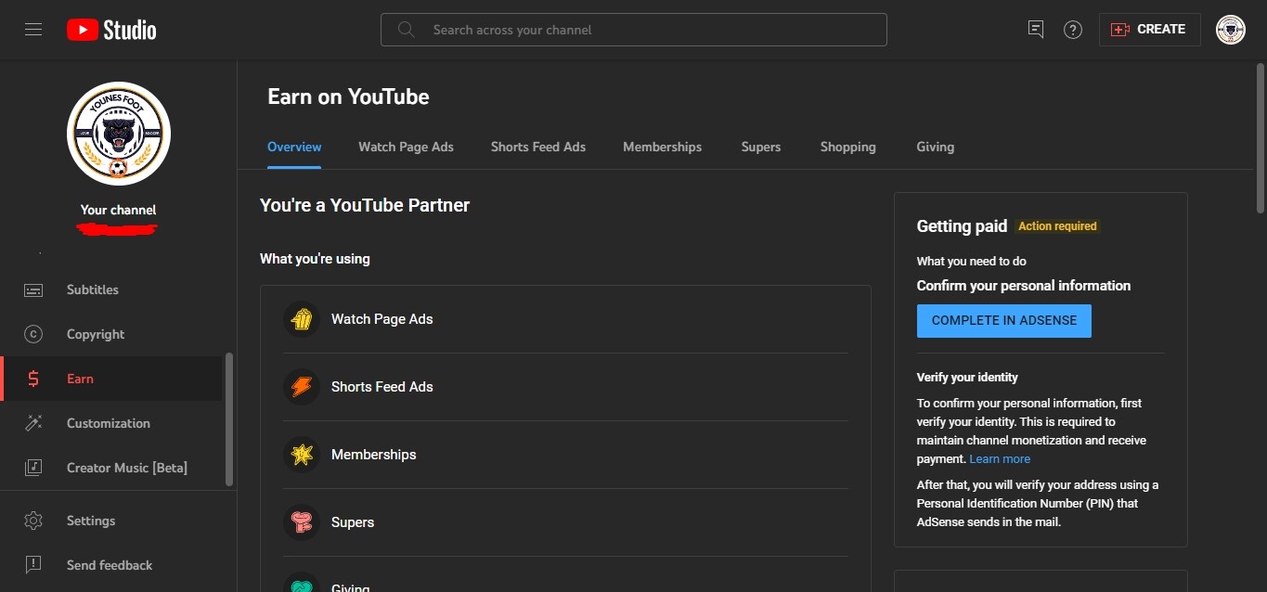The width and height of the screenshot is (1267, 592).
Task: Click the Customization magic wand icon
Action: coord(33,423)
